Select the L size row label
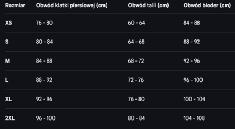235x129 pixels. click(7, 80)
